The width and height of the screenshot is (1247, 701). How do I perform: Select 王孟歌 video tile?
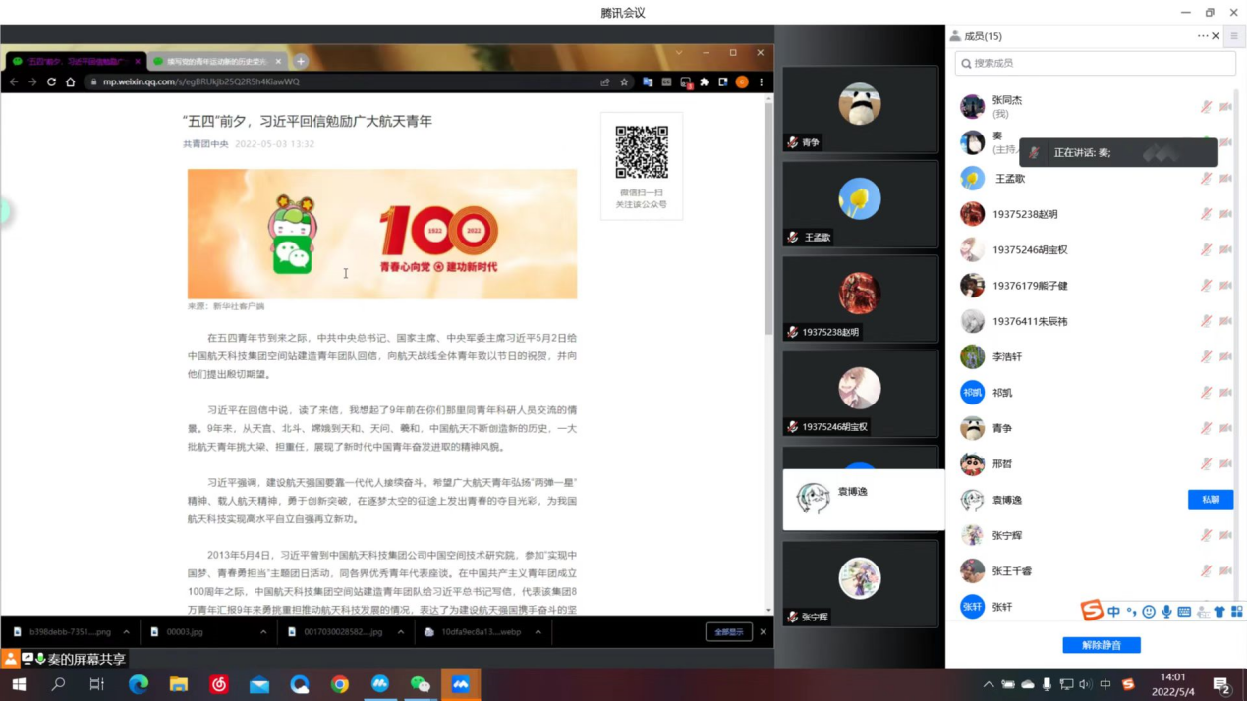860,204
